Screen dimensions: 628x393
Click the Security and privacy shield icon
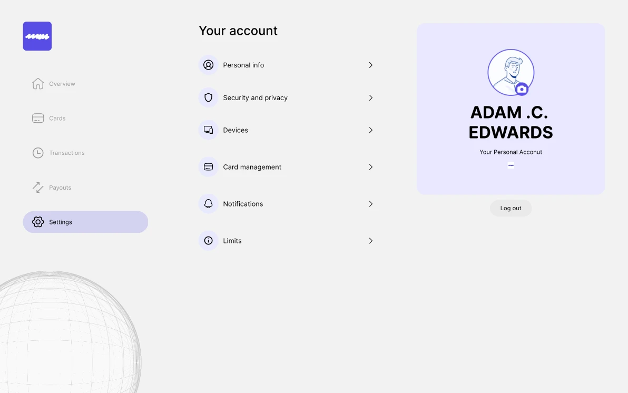(208, 98)
